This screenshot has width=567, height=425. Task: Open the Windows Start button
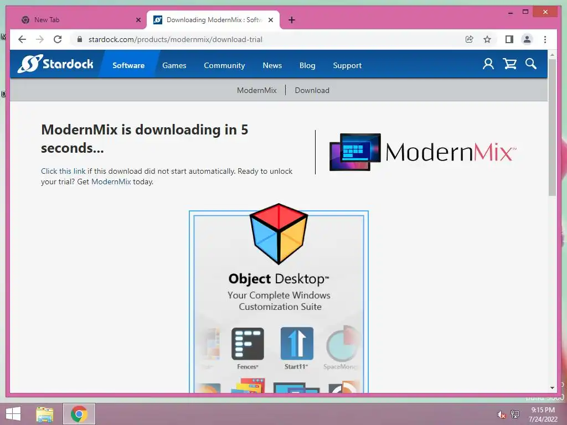click(x=13, y=414)
